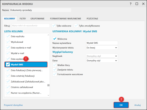Click the column list scroll up arrow
This screenshot has width=147, height=110.
click(48, 35)
